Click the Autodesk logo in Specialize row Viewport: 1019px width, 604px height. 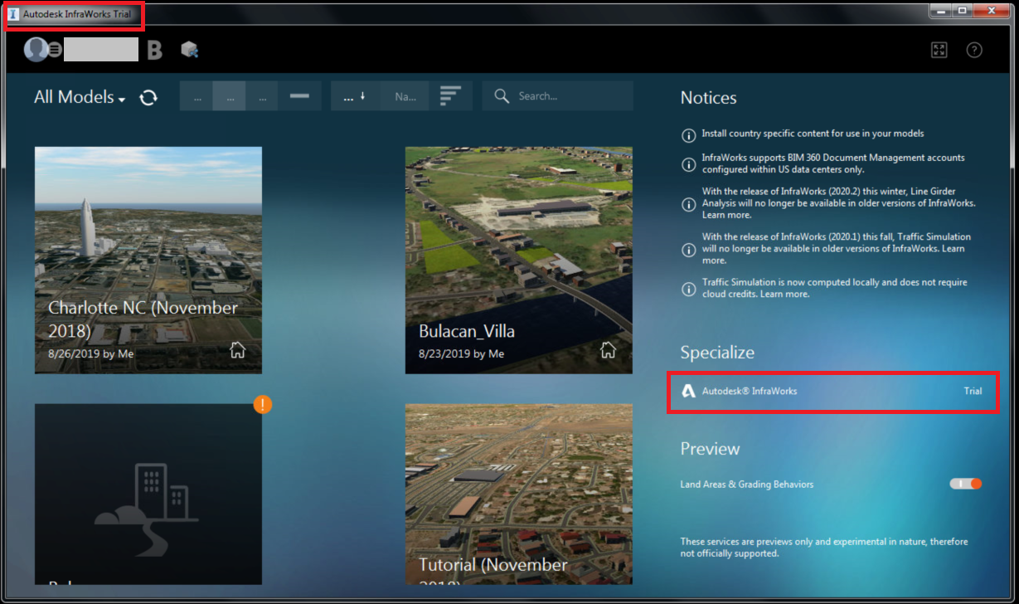pyautogui.click(x=688, y=391)
